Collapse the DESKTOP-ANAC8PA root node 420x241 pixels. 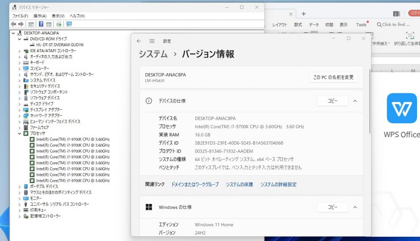(13, 33)
